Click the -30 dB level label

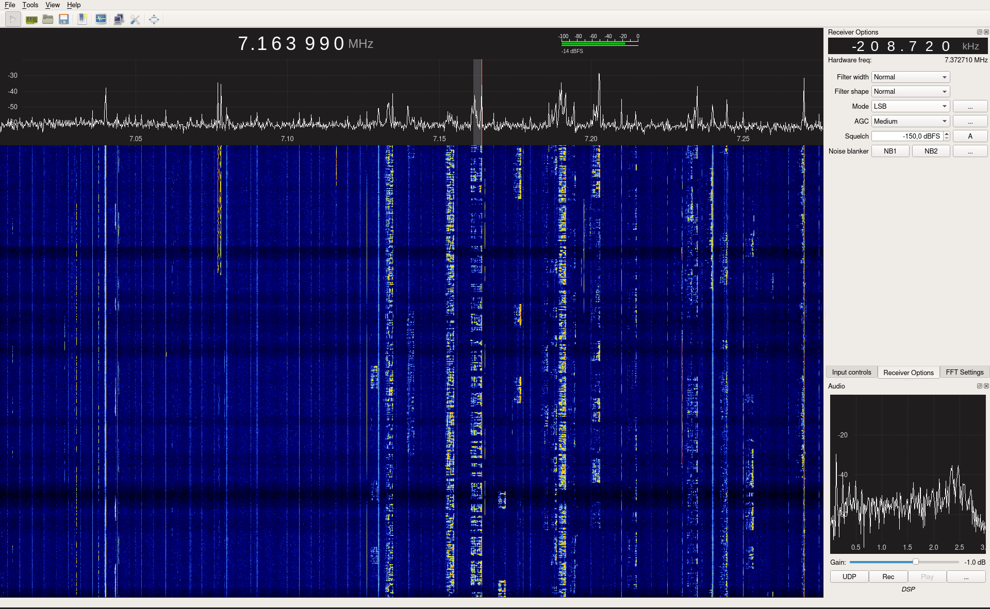tap(12, 75)
